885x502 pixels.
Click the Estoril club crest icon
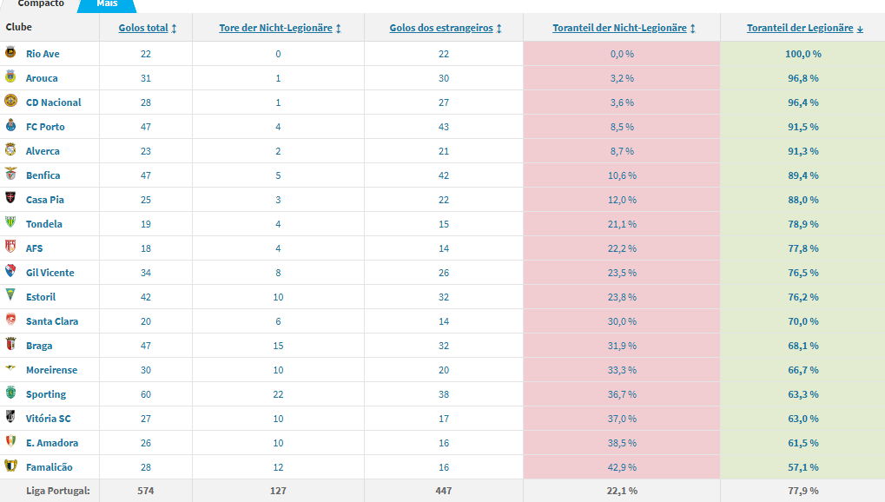tap(10, 297)
